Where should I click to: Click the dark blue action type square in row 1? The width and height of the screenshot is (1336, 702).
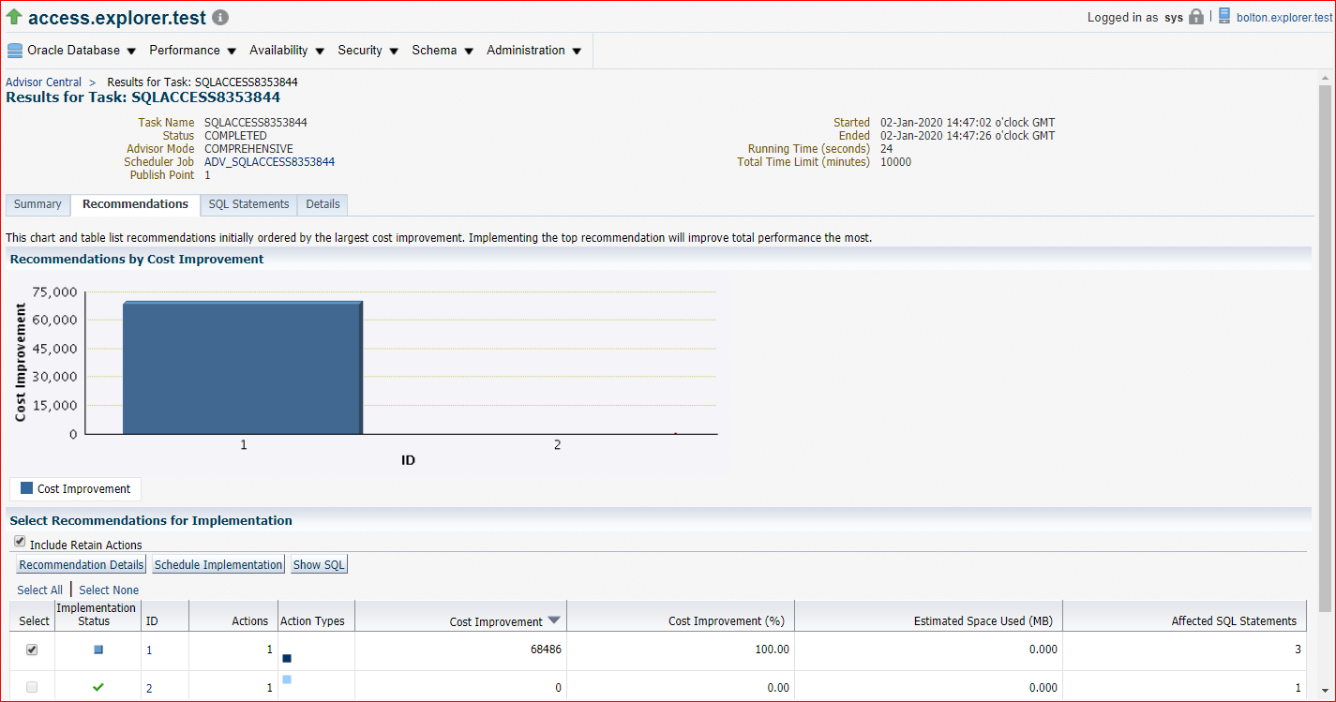pyautogui.click(x=287, y=658)
